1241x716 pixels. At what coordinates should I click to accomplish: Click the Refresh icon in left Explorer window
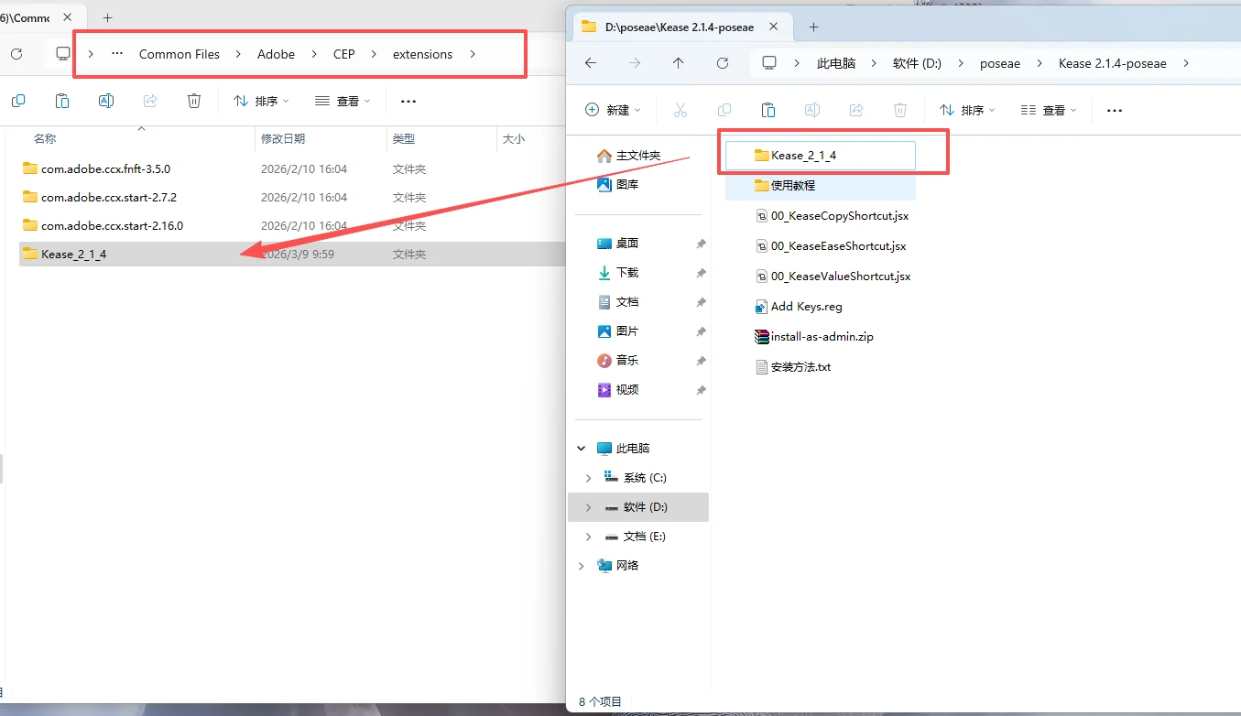16,54
